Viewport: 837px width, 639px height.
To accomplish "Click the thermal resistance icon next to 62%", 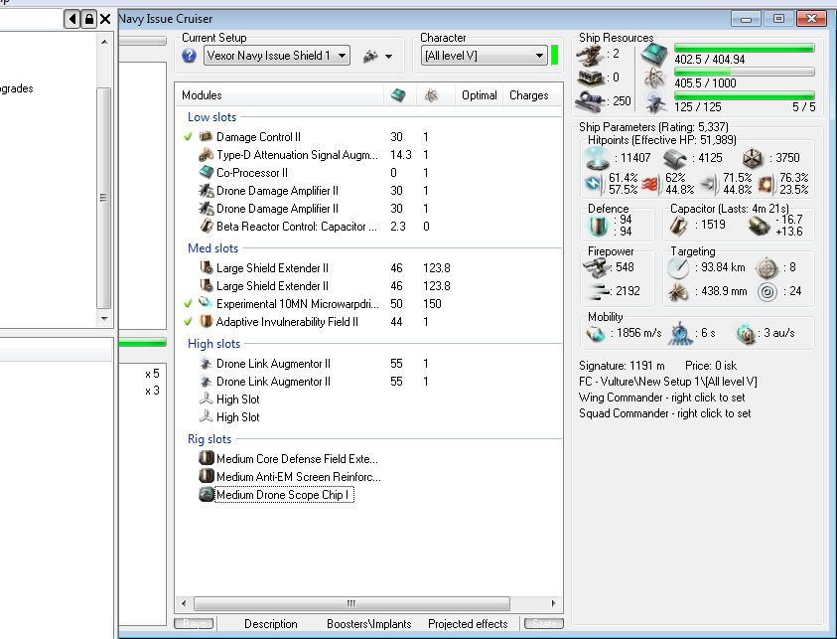I will [650, 184].
